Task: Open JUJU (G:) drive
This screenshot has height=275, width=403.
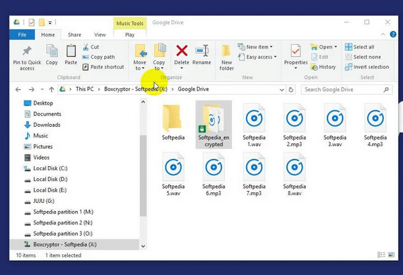Action: (39, 201)
